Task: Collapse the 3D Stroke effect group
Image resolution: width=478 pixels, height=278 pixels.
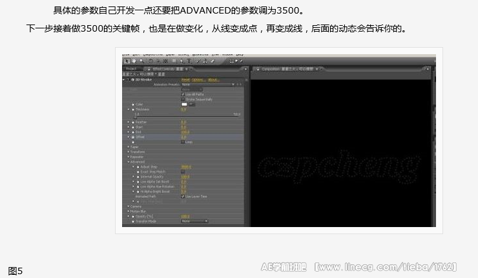Action: [124, 79]
